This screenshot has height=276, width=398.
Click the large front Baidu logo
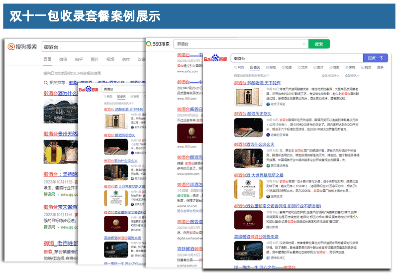[215, 58]
